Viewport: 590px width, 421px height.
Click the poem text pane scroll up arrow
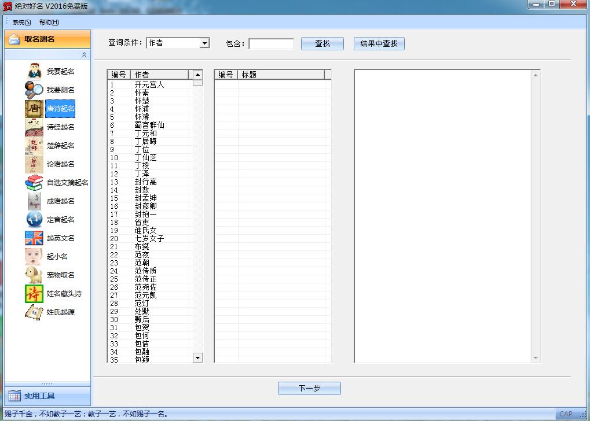[536, 75]
